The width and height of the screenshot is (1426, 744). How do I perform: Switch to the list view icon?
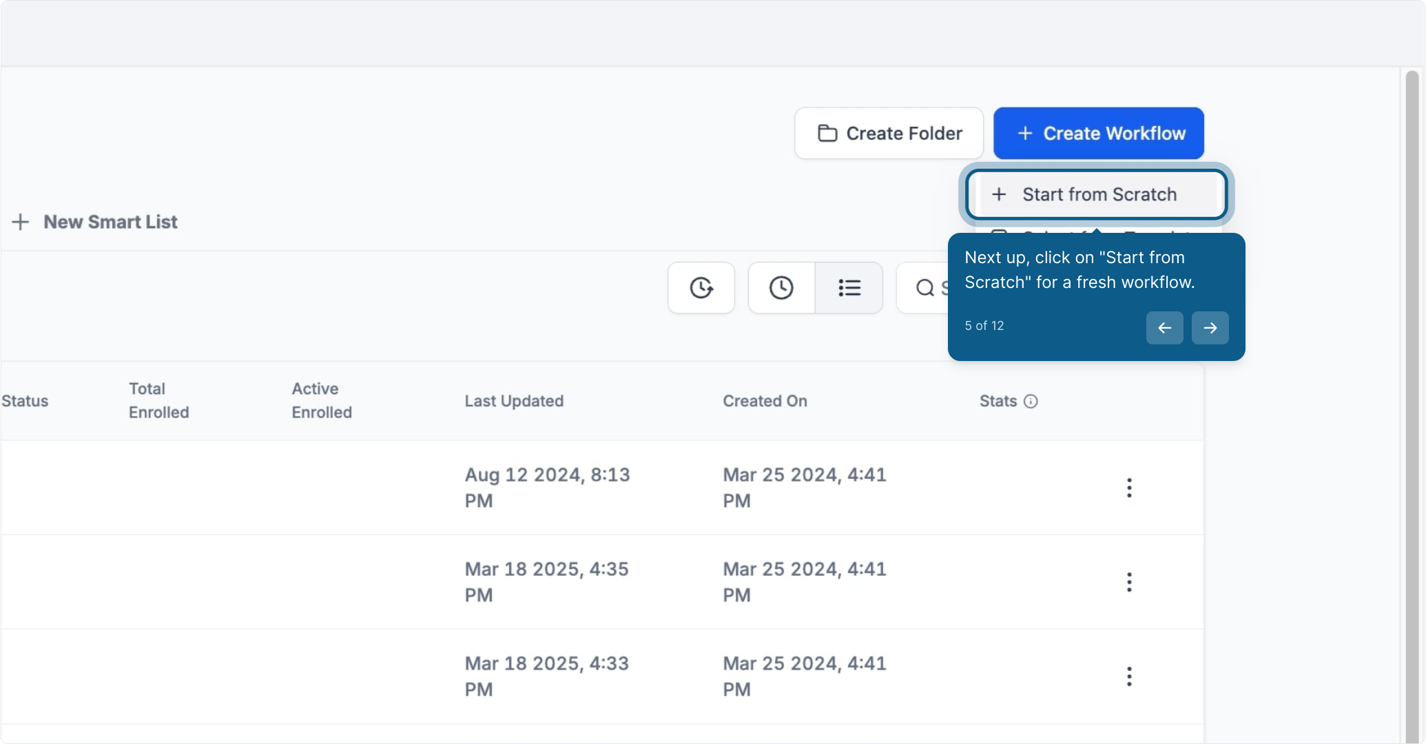coord(849,288)
